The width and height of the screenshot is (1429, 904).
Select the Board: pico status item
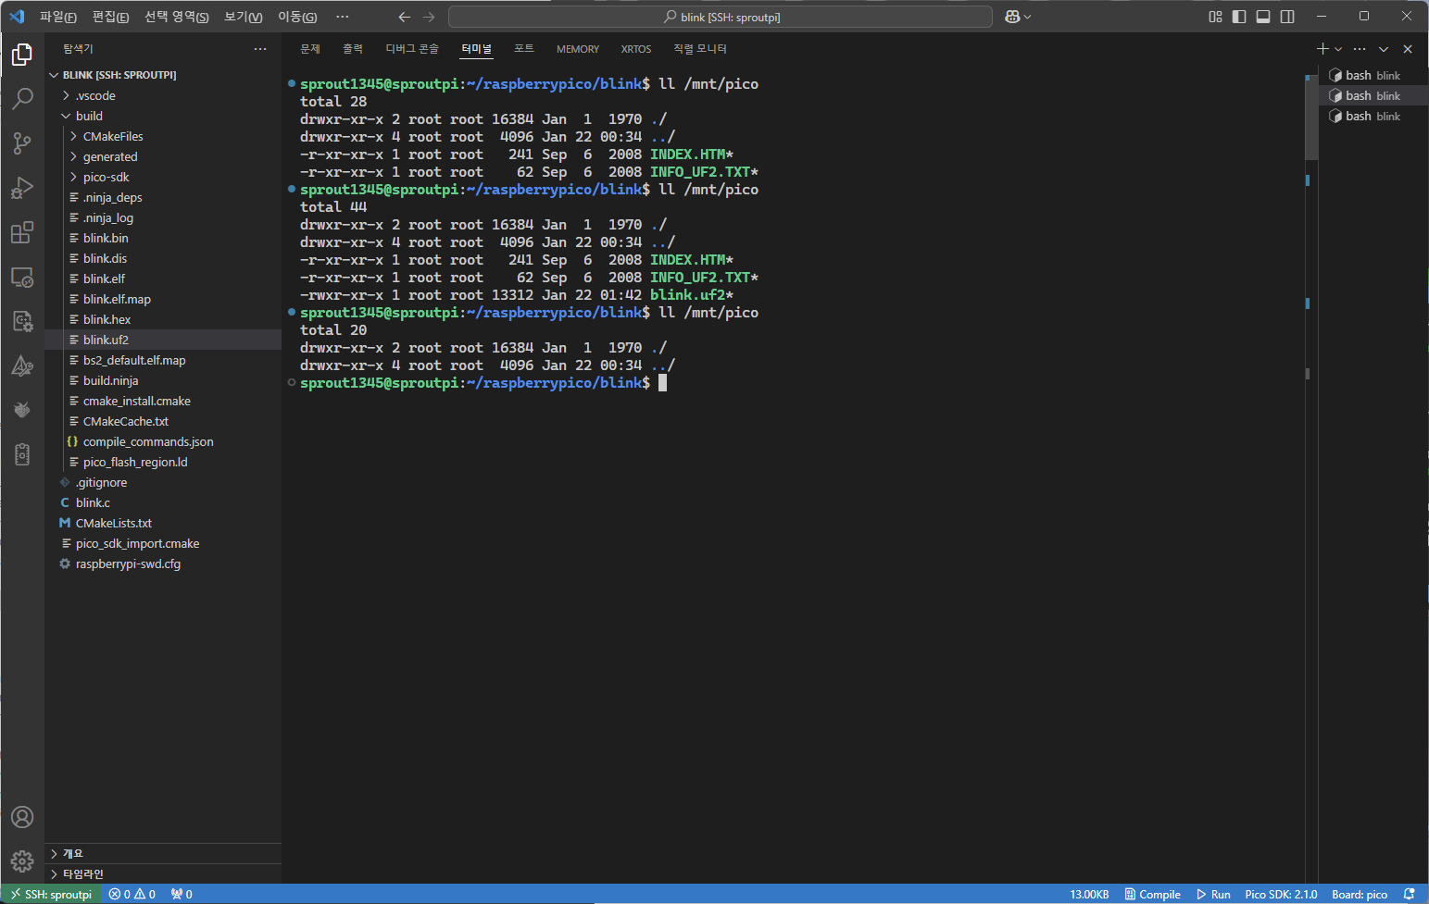tap(1360, 894)
